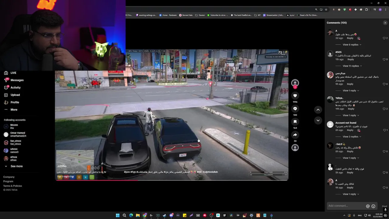Open the emoji picker in comment box
The image size is (389, 219).
click(374, 206)
